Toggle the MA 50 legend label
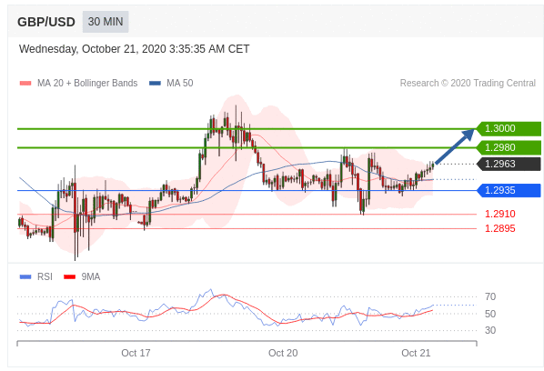Image resolution: width=544 pixels, height=371 pixels. 180,84
